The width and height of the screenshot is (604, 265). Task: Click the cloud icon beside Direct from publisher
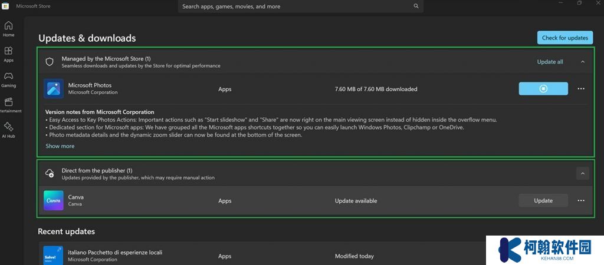coord(50,174)
